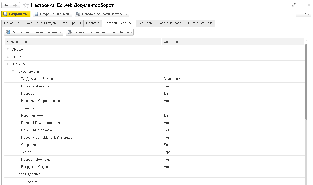Open the three-dot options menu

pyautogui.click(x=302, y=5)
